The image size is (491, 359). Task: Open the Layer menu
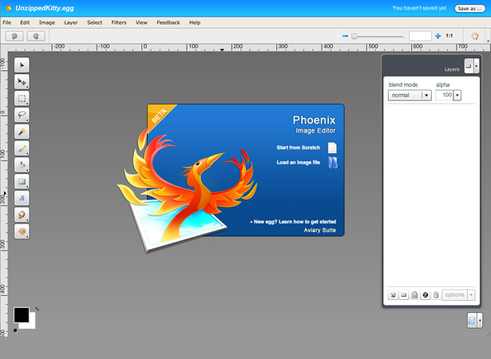[71, 22]
